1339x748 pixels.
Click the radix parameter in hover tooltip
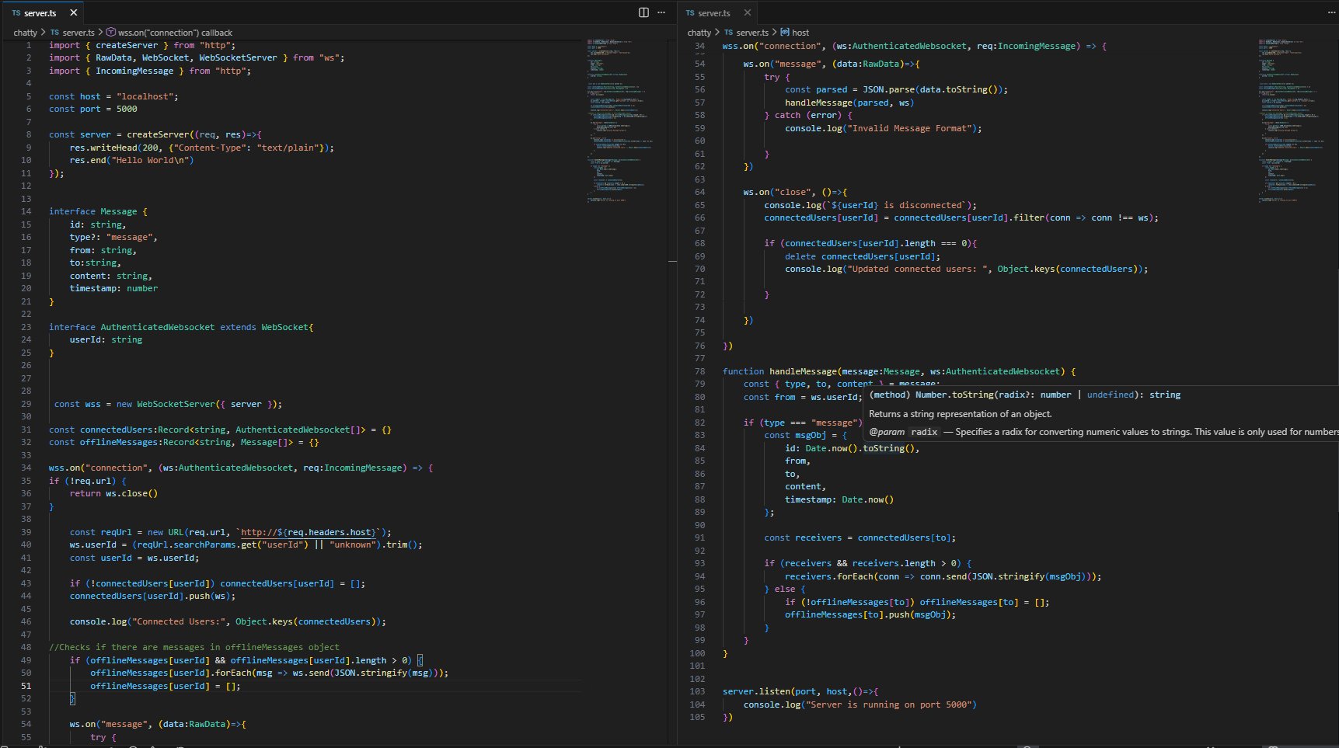point(924,432)
